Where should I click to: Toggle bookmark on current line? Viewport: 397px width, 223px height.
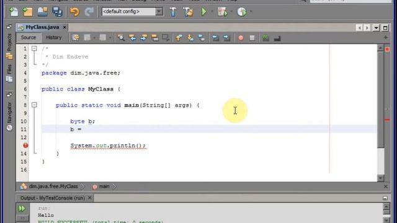pyautogui.click(x=202, y=38)
